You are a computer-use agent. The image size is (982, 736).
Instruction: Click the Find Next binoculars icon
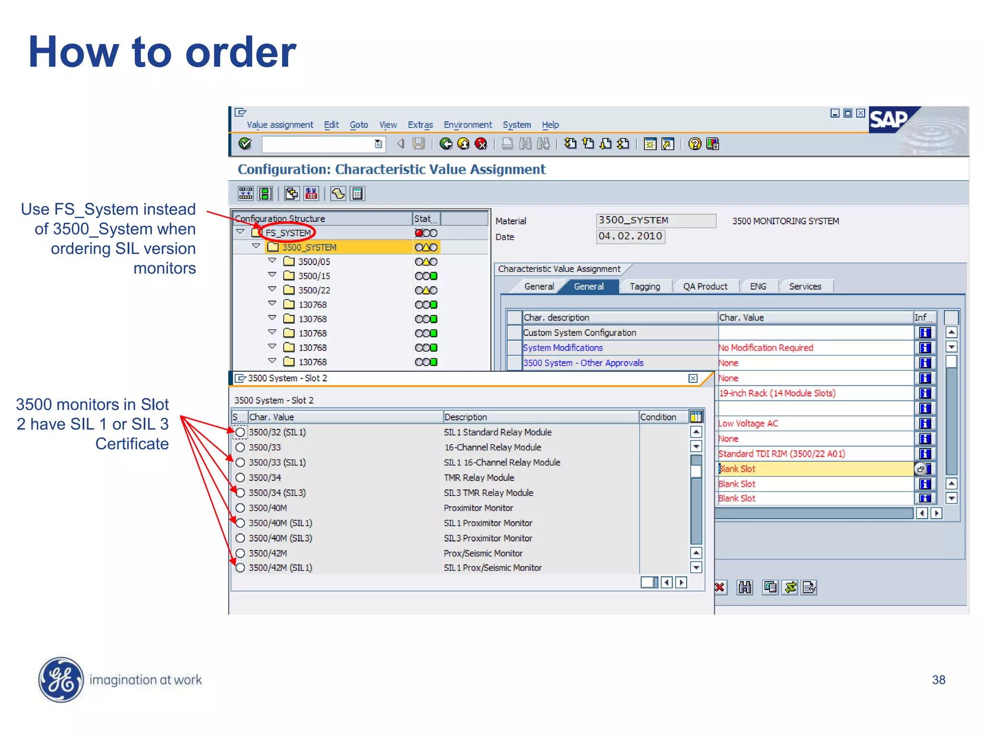pos(543,144)
